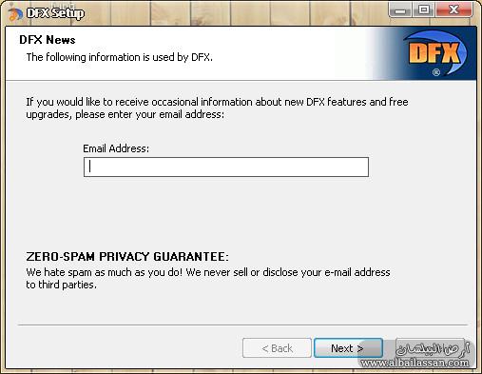Click the DFX Setup title bar icon
The height and width of the screenshot is (374, 482).
15,14
